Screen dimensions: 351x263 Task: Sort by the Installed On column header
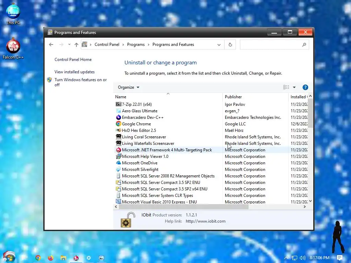coord(299,97)
